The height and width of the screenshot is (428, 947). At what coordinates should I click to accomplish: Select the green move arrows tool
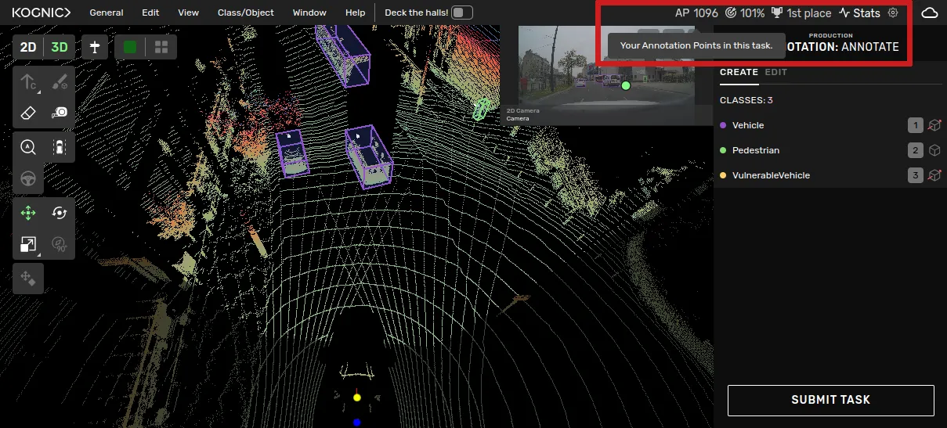pyautogui.click(x=28, y=213)
